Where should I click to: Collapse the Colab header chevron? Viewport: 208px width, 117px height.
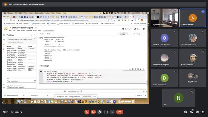click(144, 34)
